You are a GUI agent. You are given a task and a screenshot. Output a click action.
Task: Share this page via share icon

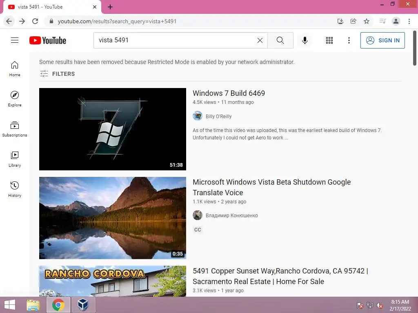coord(354,21)
